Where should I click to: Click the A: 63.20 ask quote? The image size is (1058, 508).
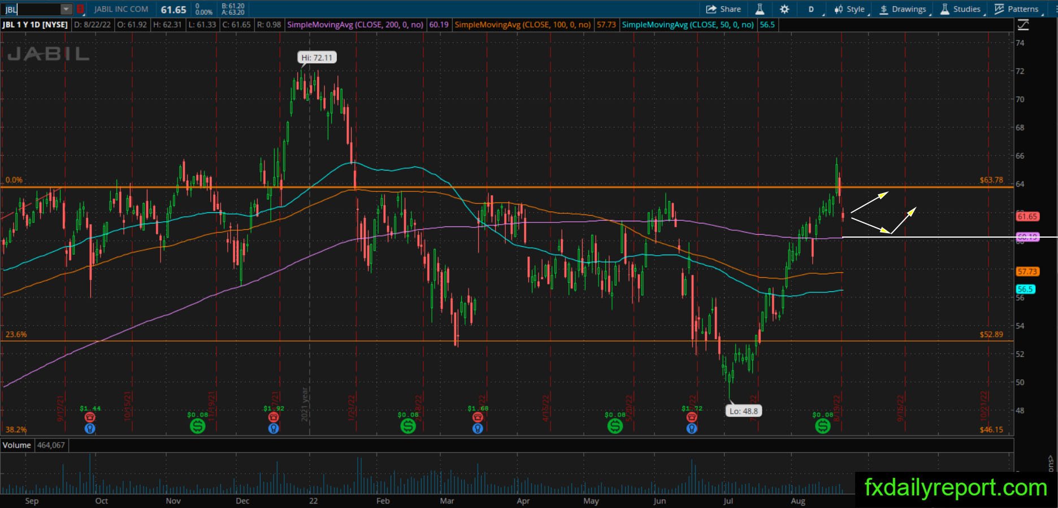tap(233, 12)
